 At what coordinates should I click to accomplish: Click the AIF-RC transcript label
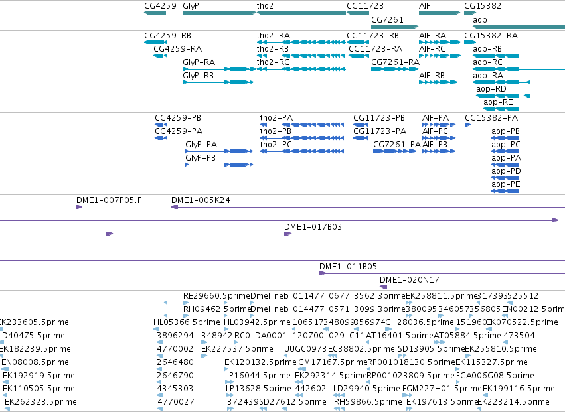432,49
